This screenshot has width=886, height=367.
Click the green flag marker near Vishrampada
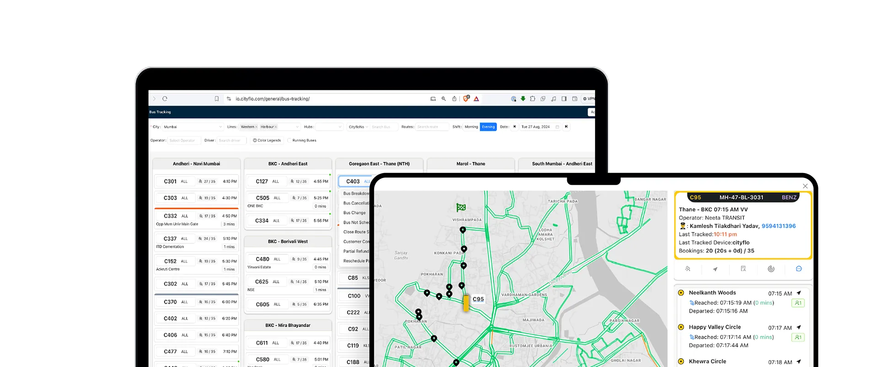coord(461,208)
